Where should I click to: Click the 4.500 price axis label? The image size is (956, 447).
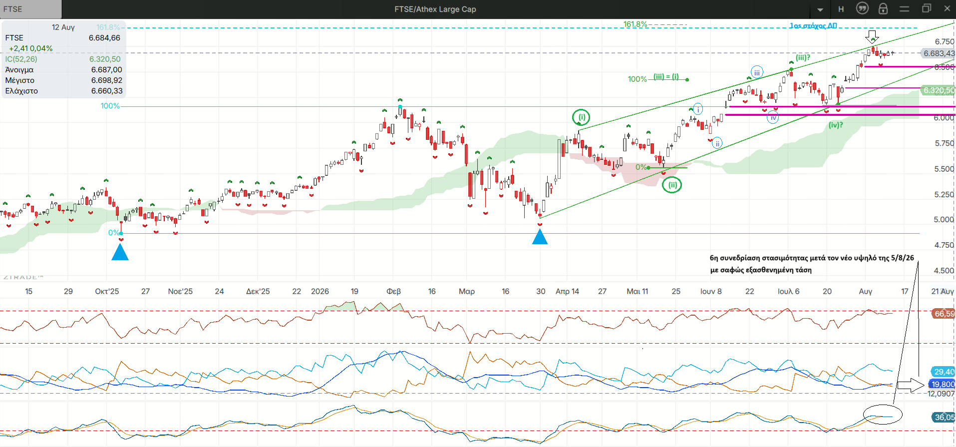[945, 271]
